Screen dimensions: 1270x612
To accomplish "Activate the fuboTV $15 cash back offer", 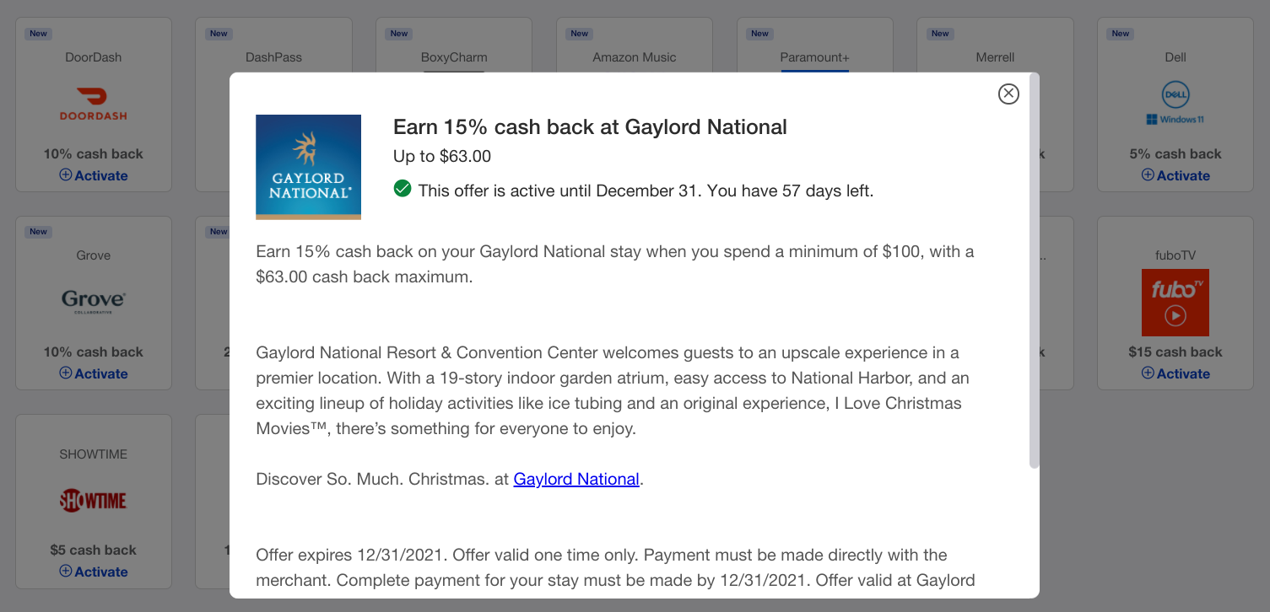I will 1175,373.
